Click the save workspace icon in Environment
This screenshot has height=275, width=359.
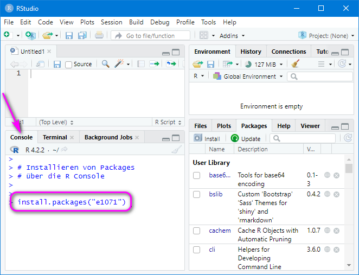[210, 65]
